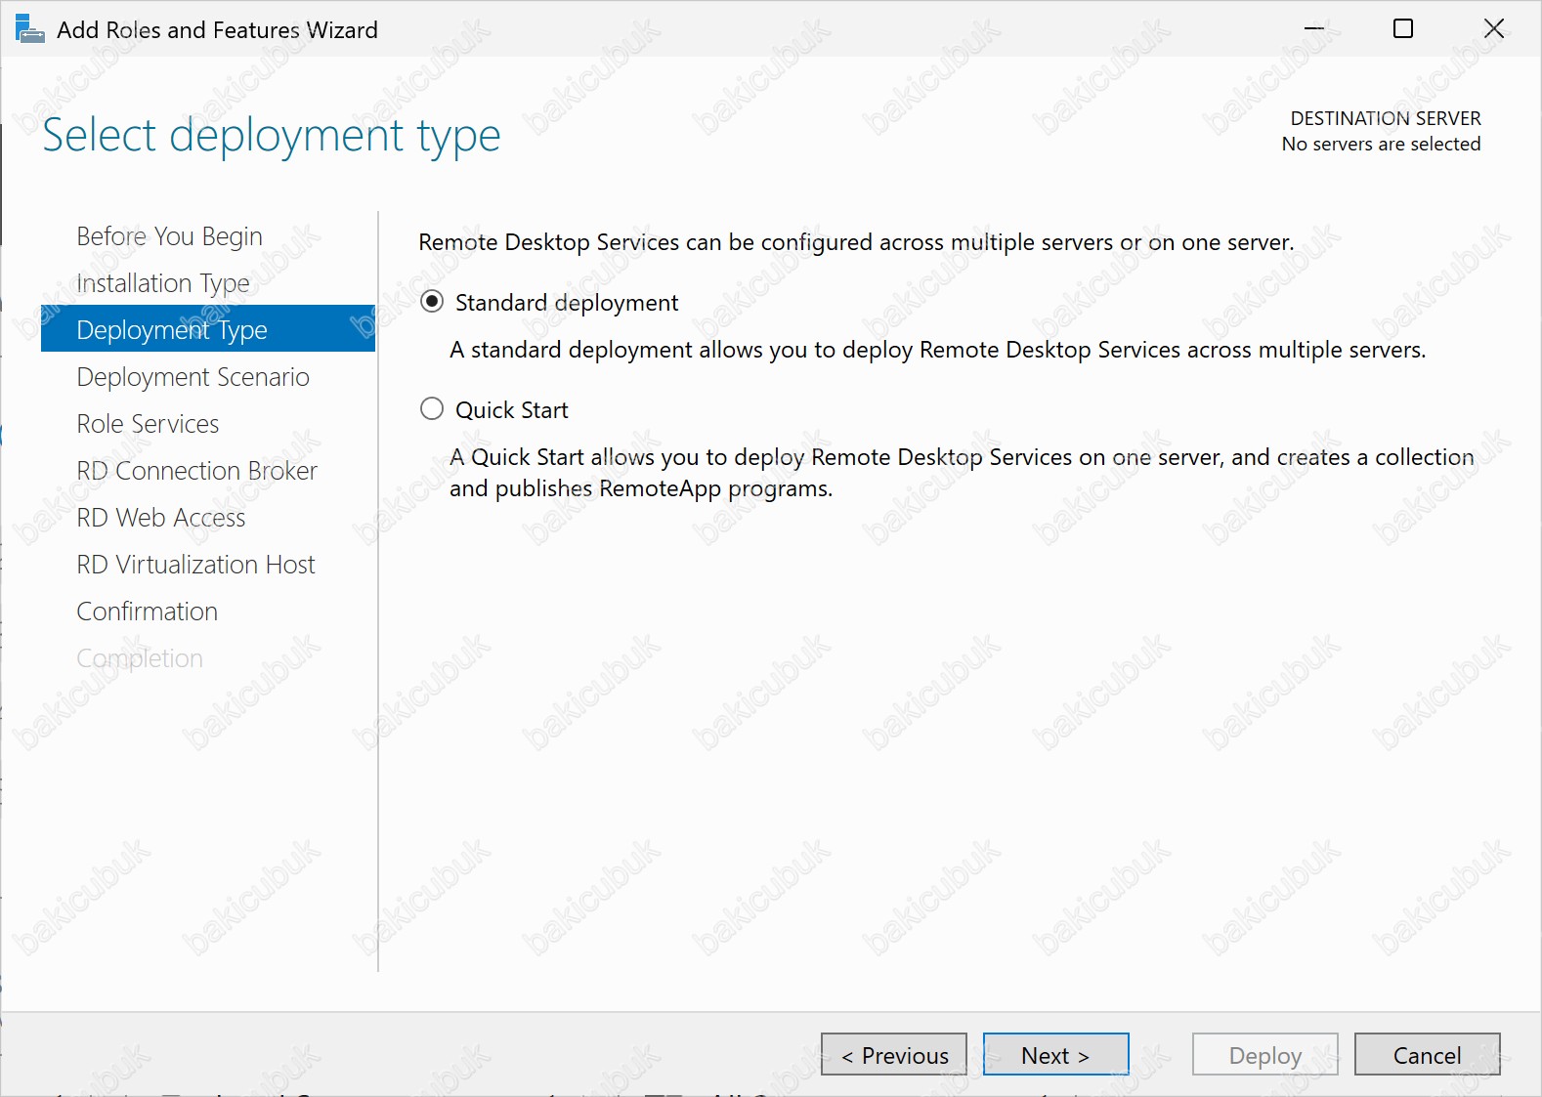Open the RD Web Access step
1542x1097 pixels.
tap(161, 518)
